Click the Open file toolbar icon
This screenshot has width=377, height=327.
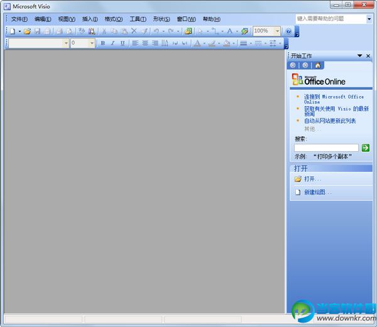tap(28, 31)
